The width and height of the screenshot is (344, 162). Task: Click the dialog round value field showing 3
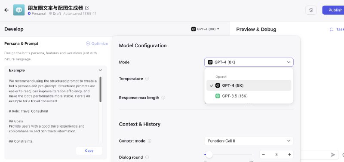coord(276,155)
